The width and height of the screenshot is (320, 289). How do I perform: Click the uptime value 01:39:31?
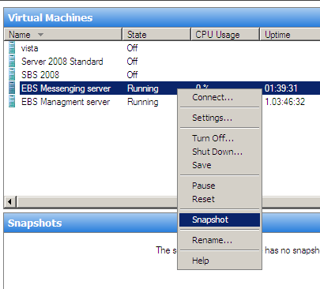(x=281, y=88)
